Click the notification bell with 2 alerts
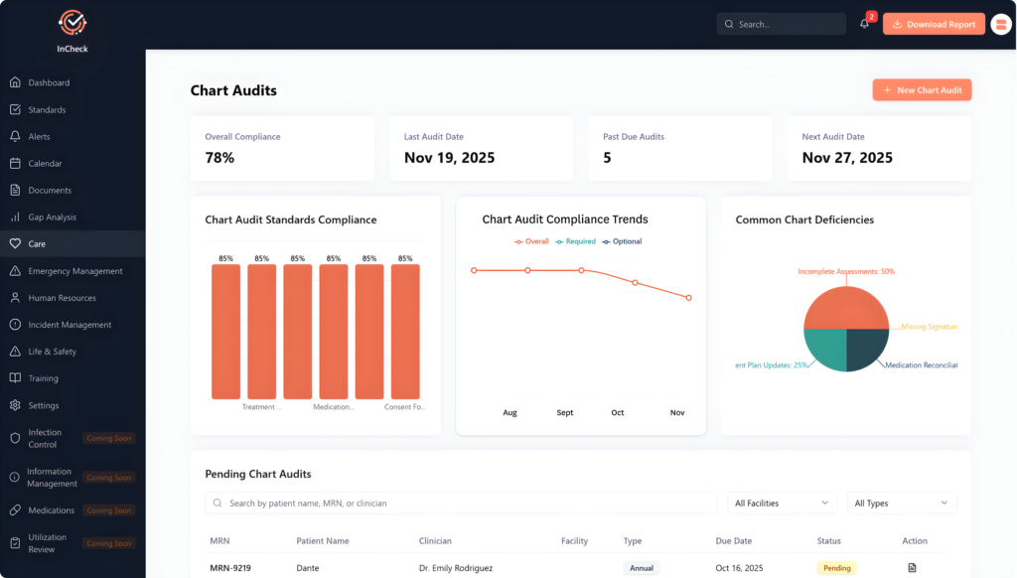 pyautogui.click(x=863, y=22)
